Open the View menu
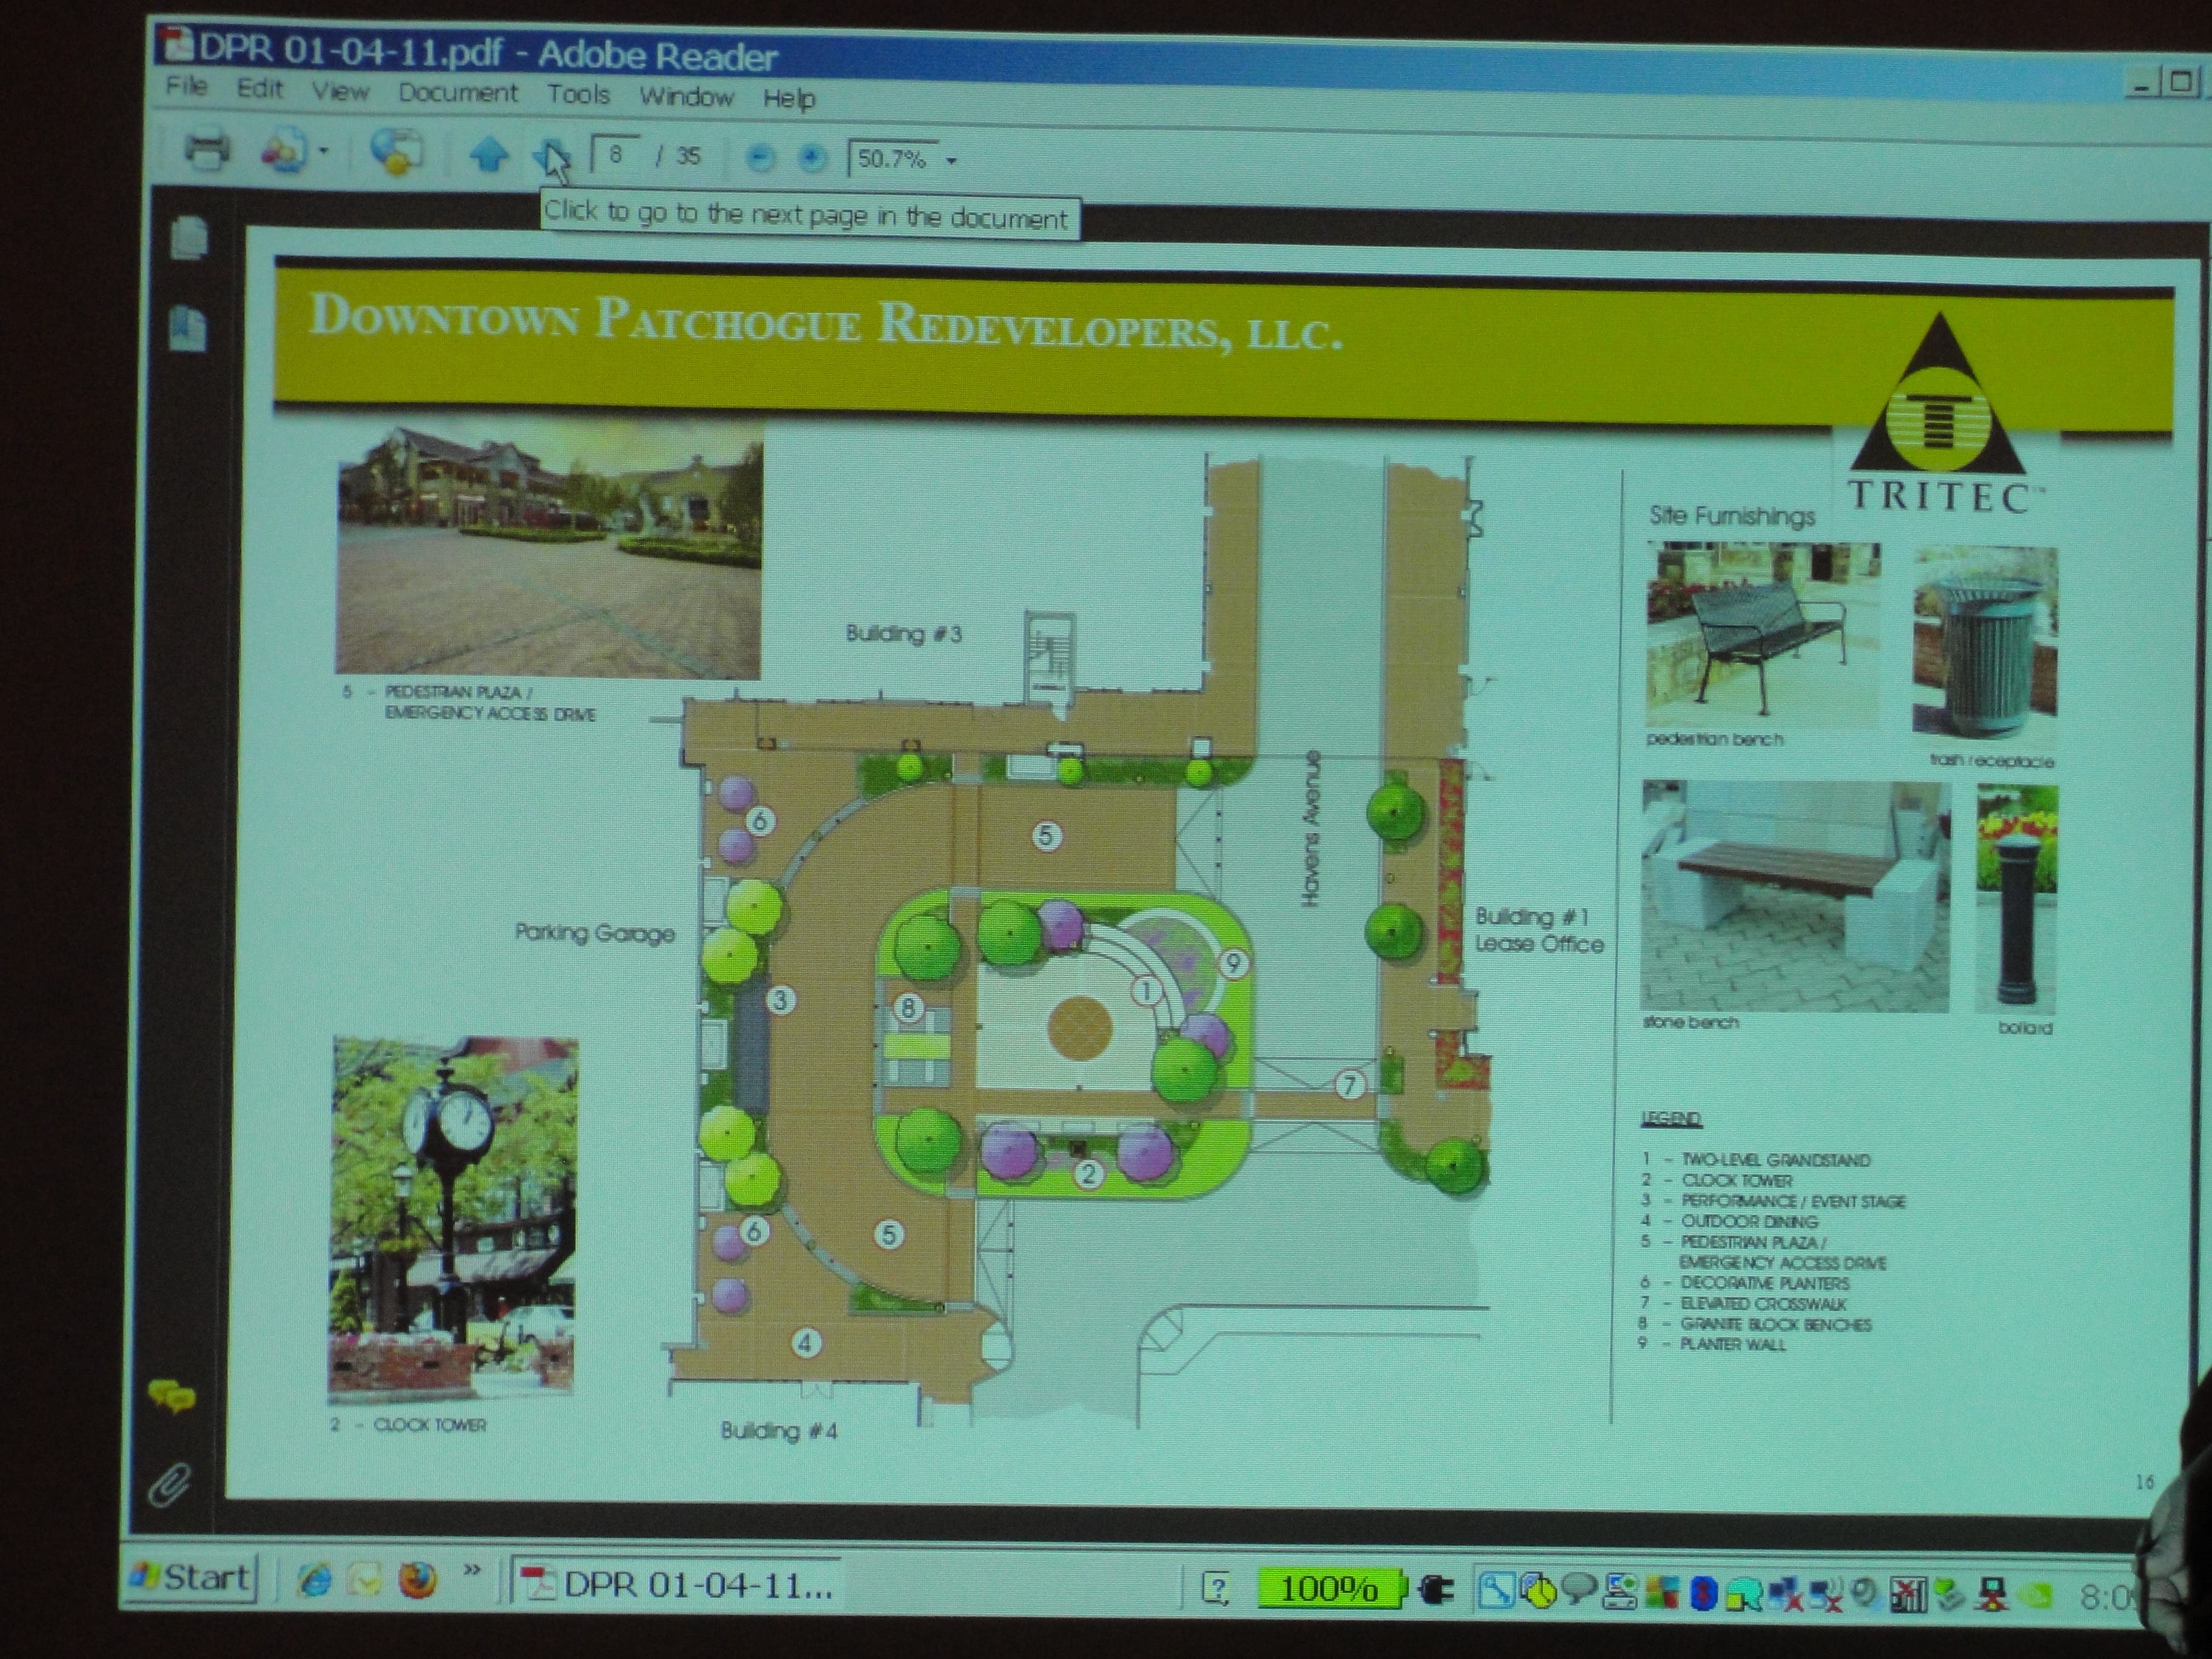Viewport: 2212px width, 1659px height. (x=340, y=91)
